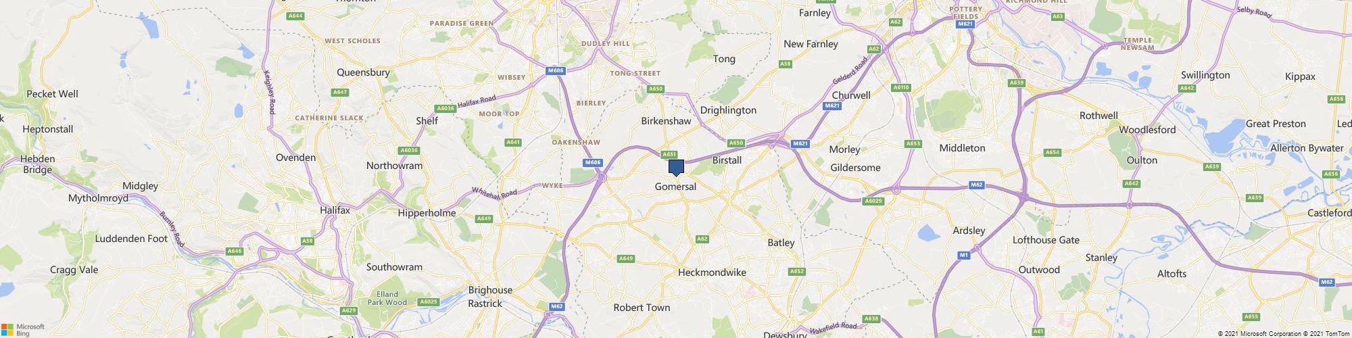Click the Rothwell place label
The width and height of the screenshot is (1352, 338).
tap(1098, 116)
